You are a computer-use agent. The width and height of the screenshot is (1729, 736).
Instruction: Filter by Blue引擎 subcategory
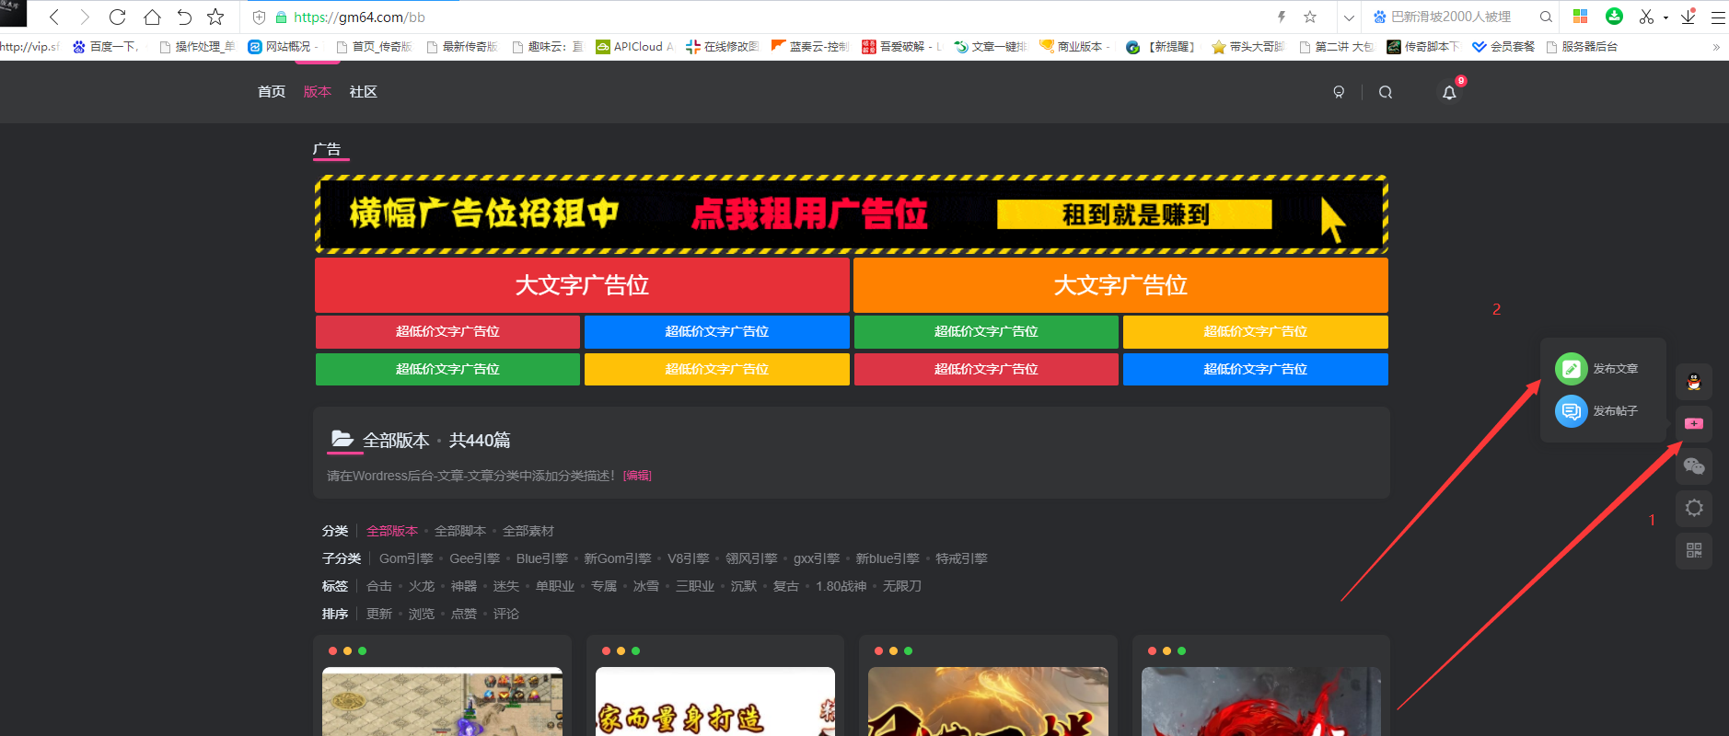[x=542, y=558]
